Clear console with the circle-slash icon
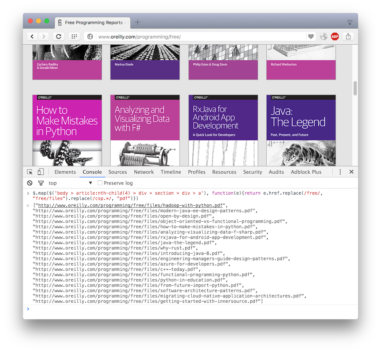This screenshot has height=352, width=381. [29, 183]
